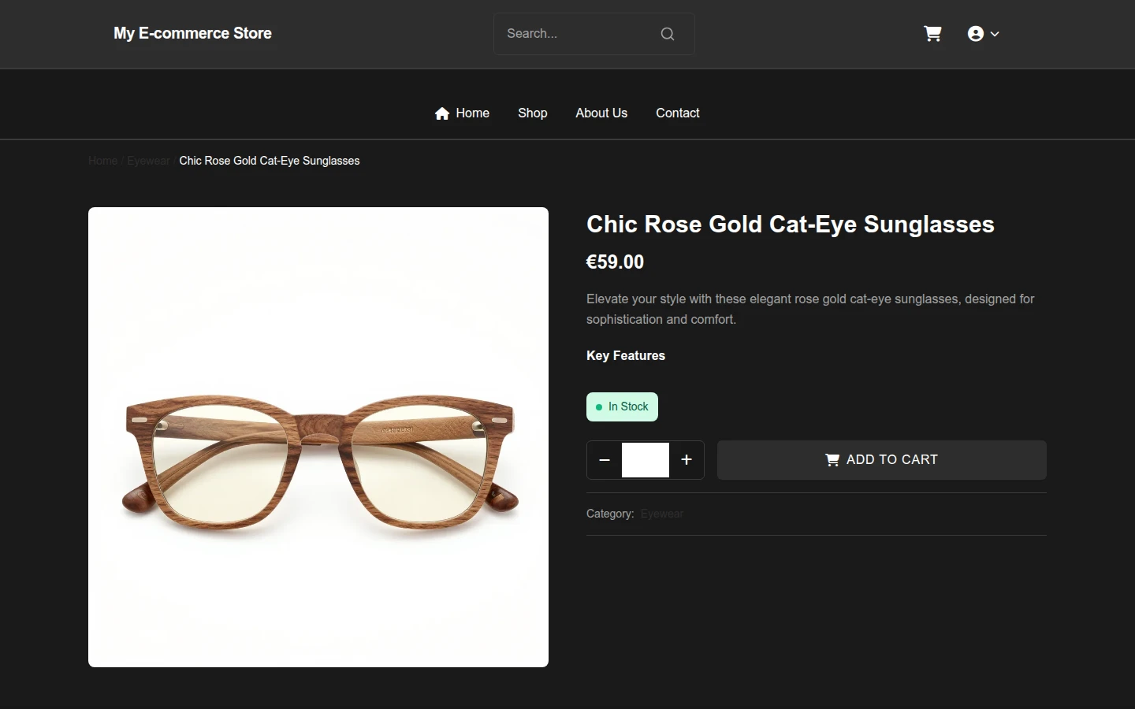The image size is (1135, 709).
Task: Click the Chic Rose Gold Cat-Eye Sunglasses heading
Action: coord(791,225)
